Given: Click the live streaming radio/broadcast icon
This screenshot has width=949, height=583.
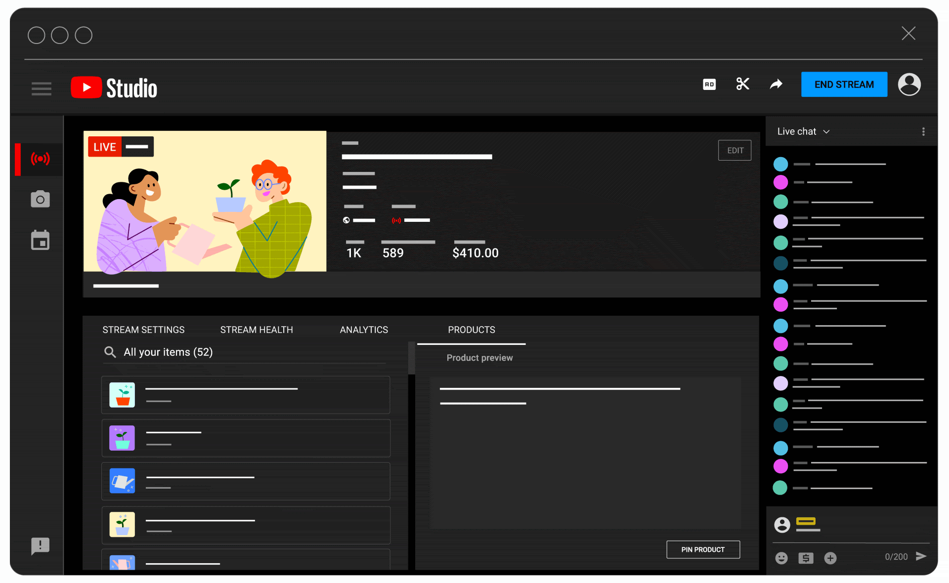Looking at the screenshot, I should 39,159.
